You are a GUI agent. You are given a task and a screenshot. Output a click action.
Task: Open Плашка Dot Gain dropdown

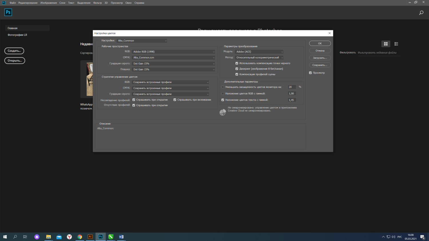pyautogui.click(x=173, y=69)
